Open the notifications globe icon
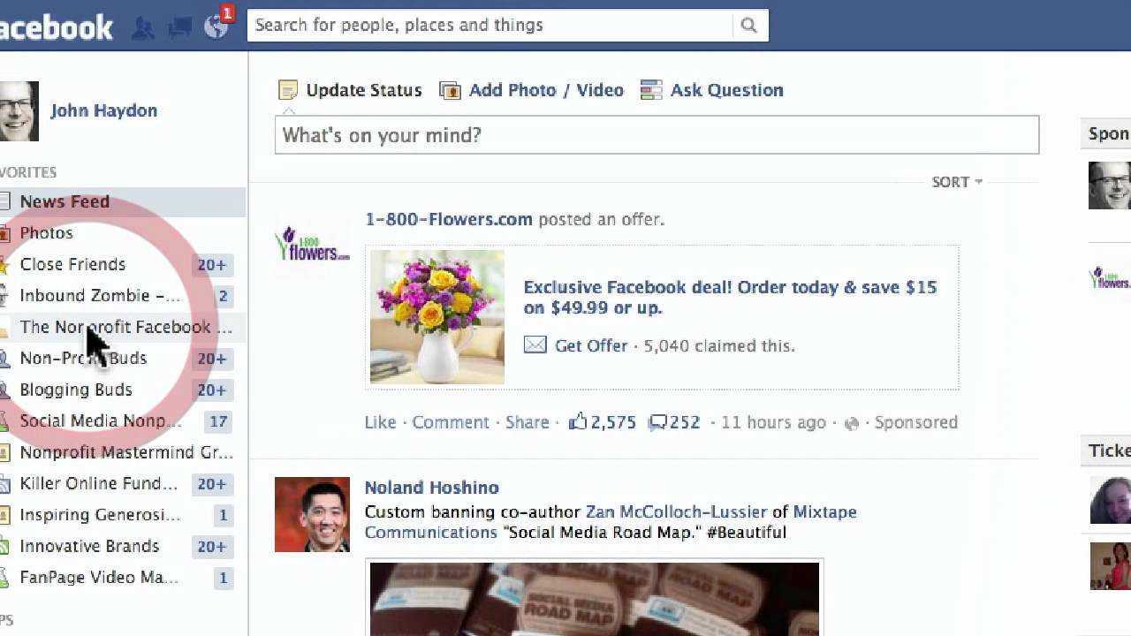This screenshot has height=636, width=1131. point(216,27)
